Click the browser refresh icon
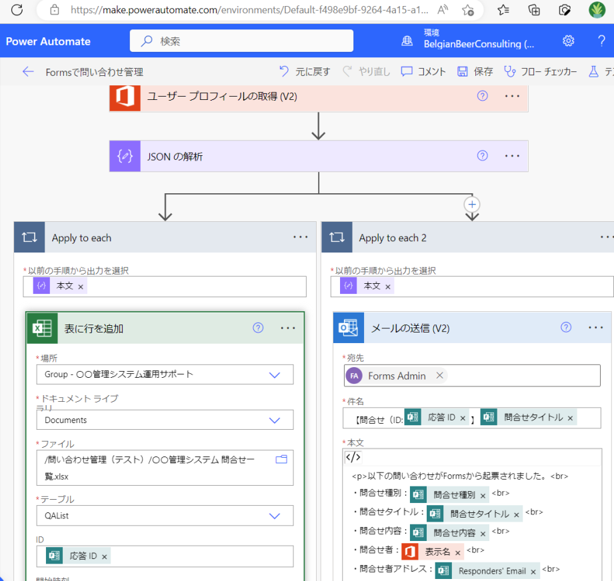This screenshot has height=581, width=614. click(17, 10)
